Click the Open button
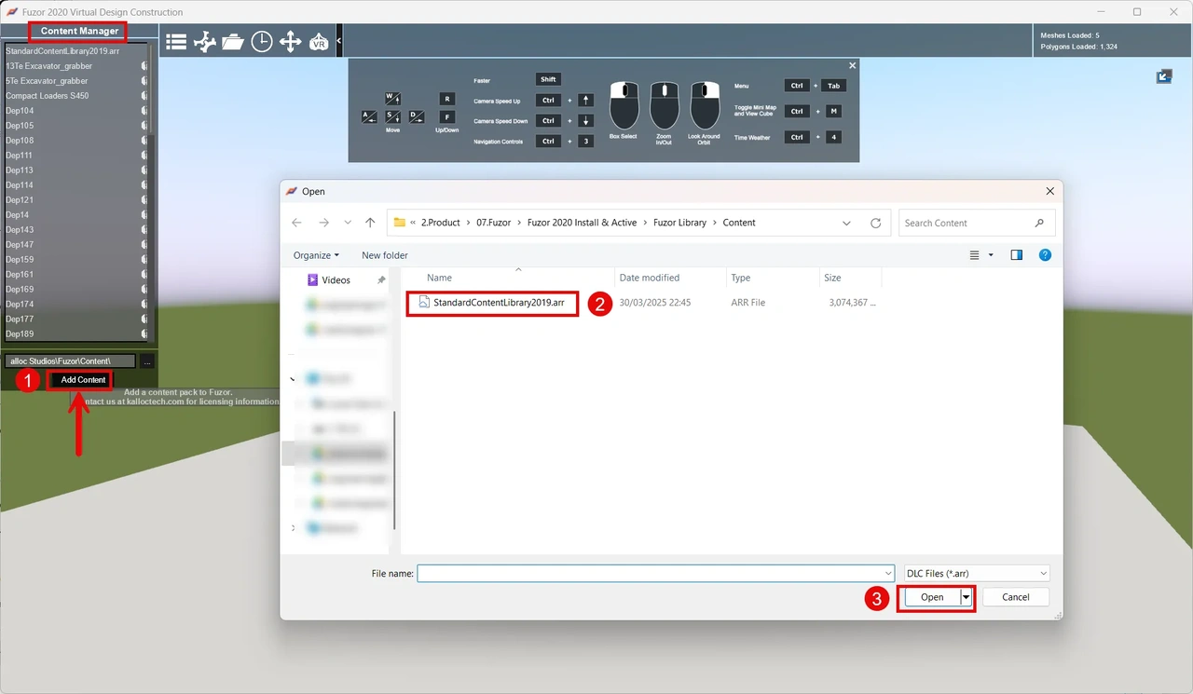Viewport: 1193px width, 694px height. click(x=932, y=597)
